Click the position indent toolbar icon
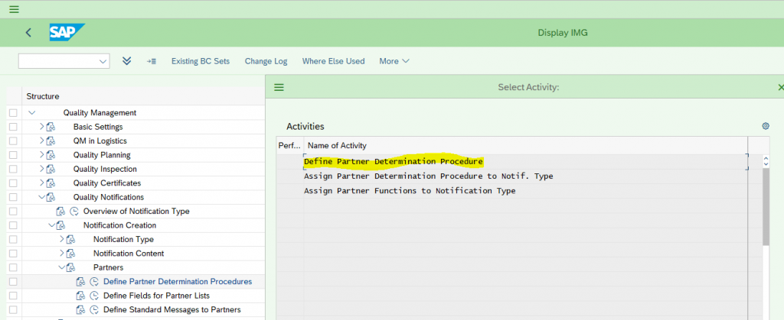The width and height of the screenshot is (784, 320). (151, 61)
